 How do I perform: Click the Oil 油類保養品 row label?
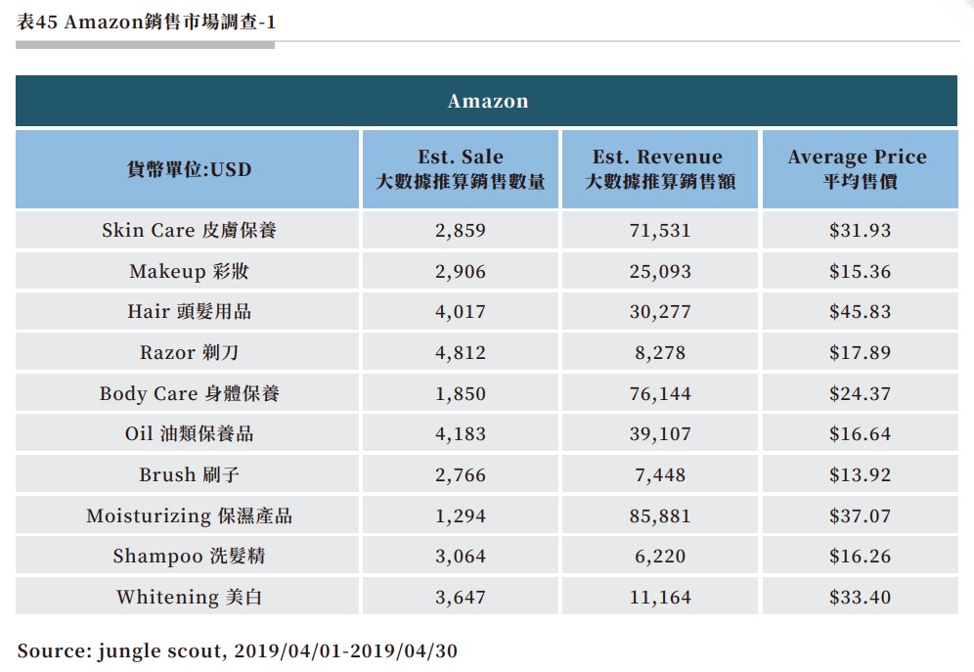pyautogui.click(x=186, y=434)
